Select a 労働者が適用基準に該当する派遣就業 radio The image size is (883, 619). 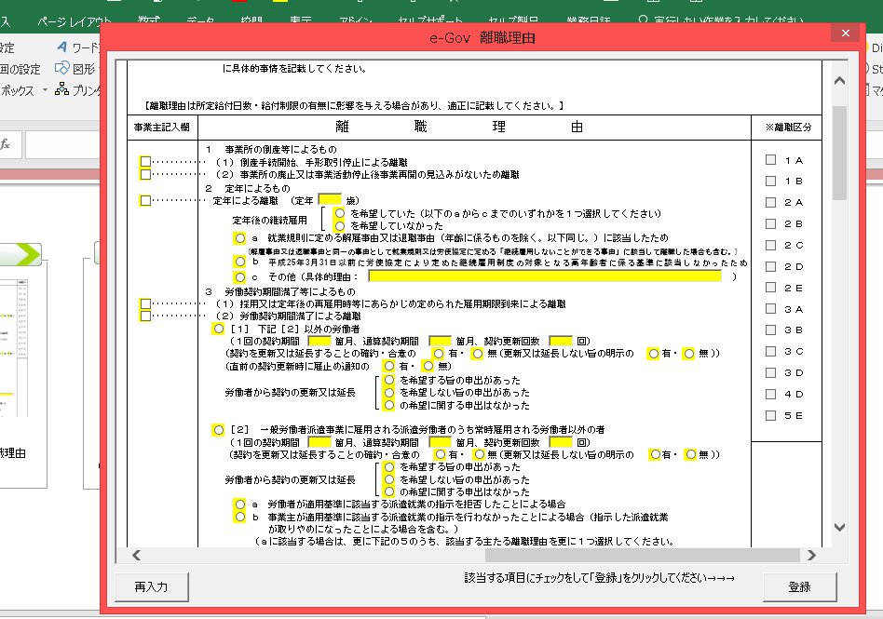point(240,505)
